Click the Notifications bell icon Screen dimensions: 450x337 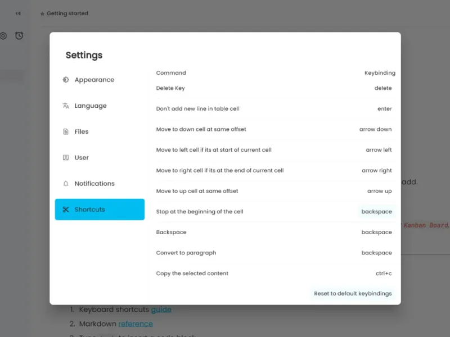pos(66,184)
